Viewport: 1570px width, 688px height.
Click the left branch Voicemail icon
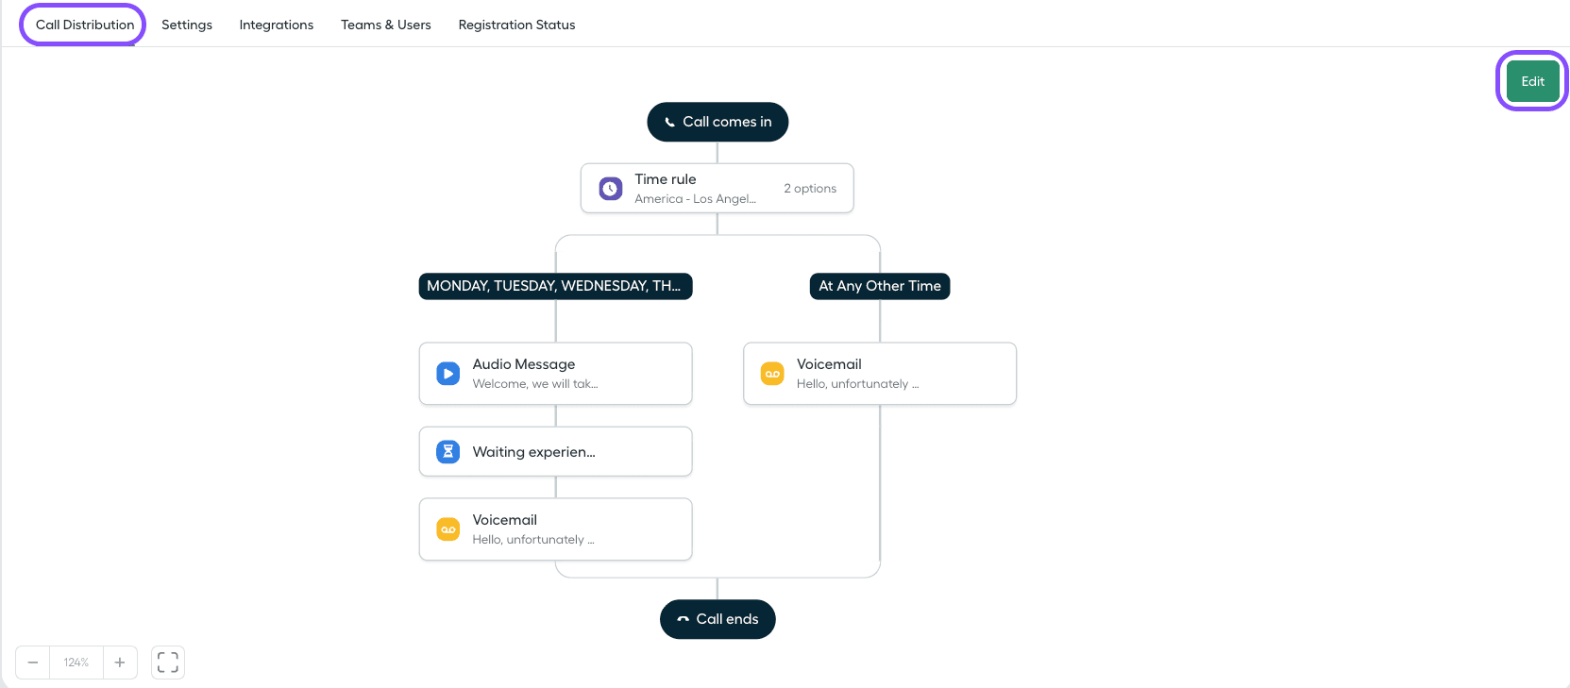(x=448, y=529)
